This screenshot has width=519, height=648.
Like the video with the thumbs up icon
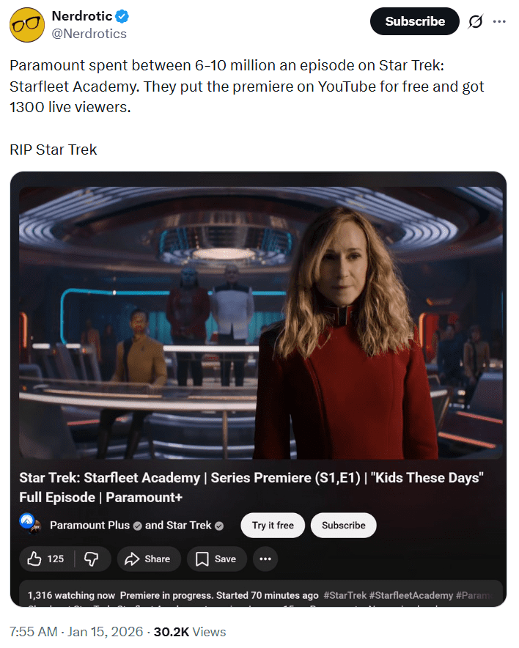tap(46, 559)
